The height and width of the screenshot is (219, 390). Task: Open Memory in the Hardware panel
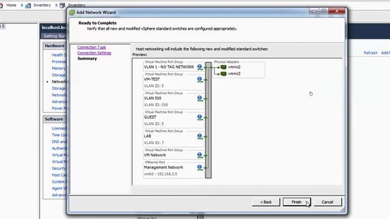pos(58,68)
